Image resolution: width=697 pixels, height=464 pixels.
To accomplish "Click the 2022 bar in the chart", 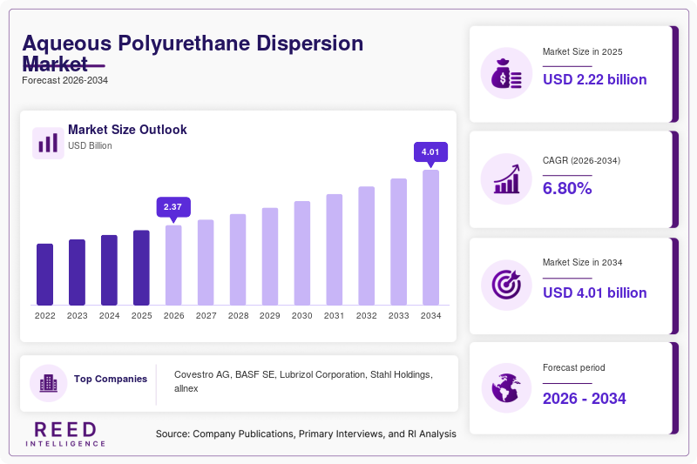I will pyautogui.click(x=45, y=274).
